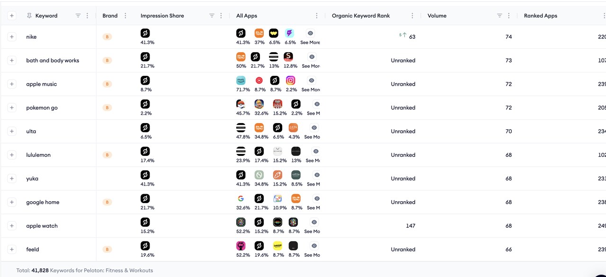Click the Ulta app icon showing 4.3%
Screen dimensions: 606x277
(294, 128)
